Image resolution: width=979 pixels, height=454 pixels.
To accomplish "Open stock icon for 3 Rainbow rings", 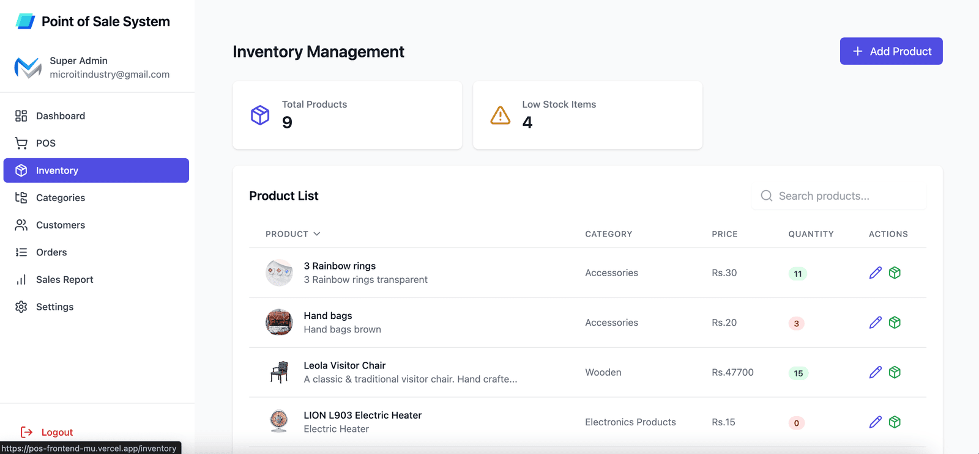I will [895, 273].
